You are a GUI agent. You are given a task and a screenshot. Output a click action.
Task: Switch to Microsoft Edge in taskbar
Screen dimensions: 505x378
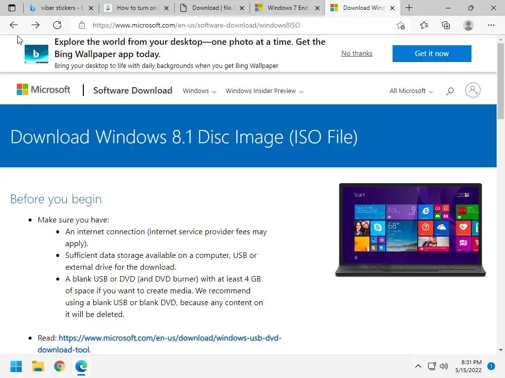[81, 366]
